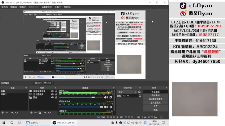Increase transition duration with up arrow
This screenshot has height=126, width=225.
[140, 95]
